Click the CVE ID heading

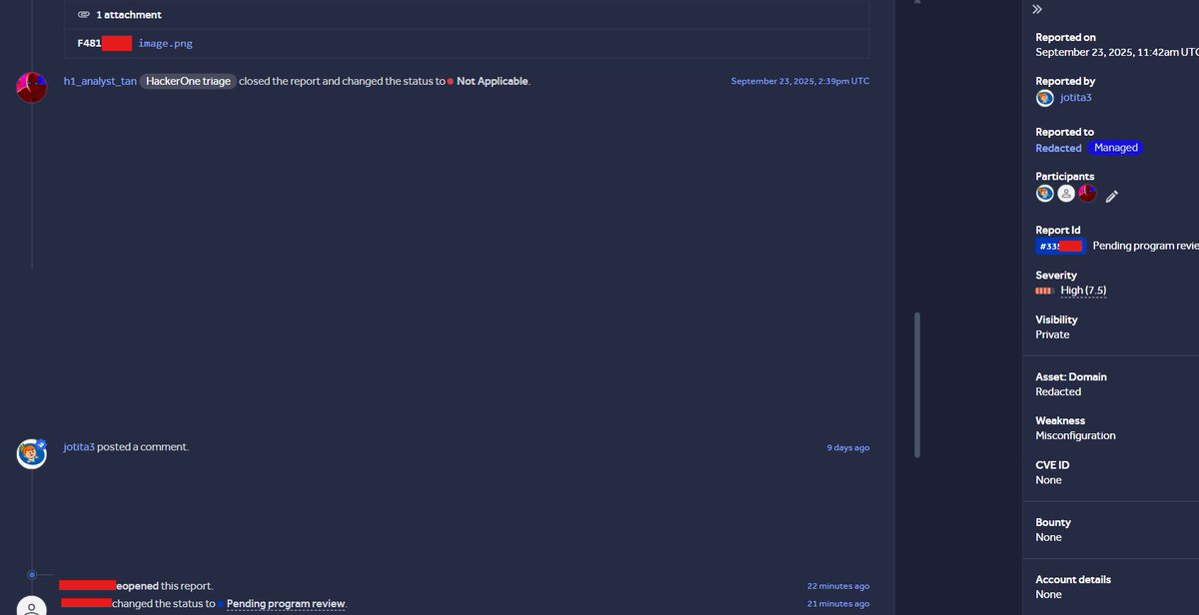tap(1052, 465)
